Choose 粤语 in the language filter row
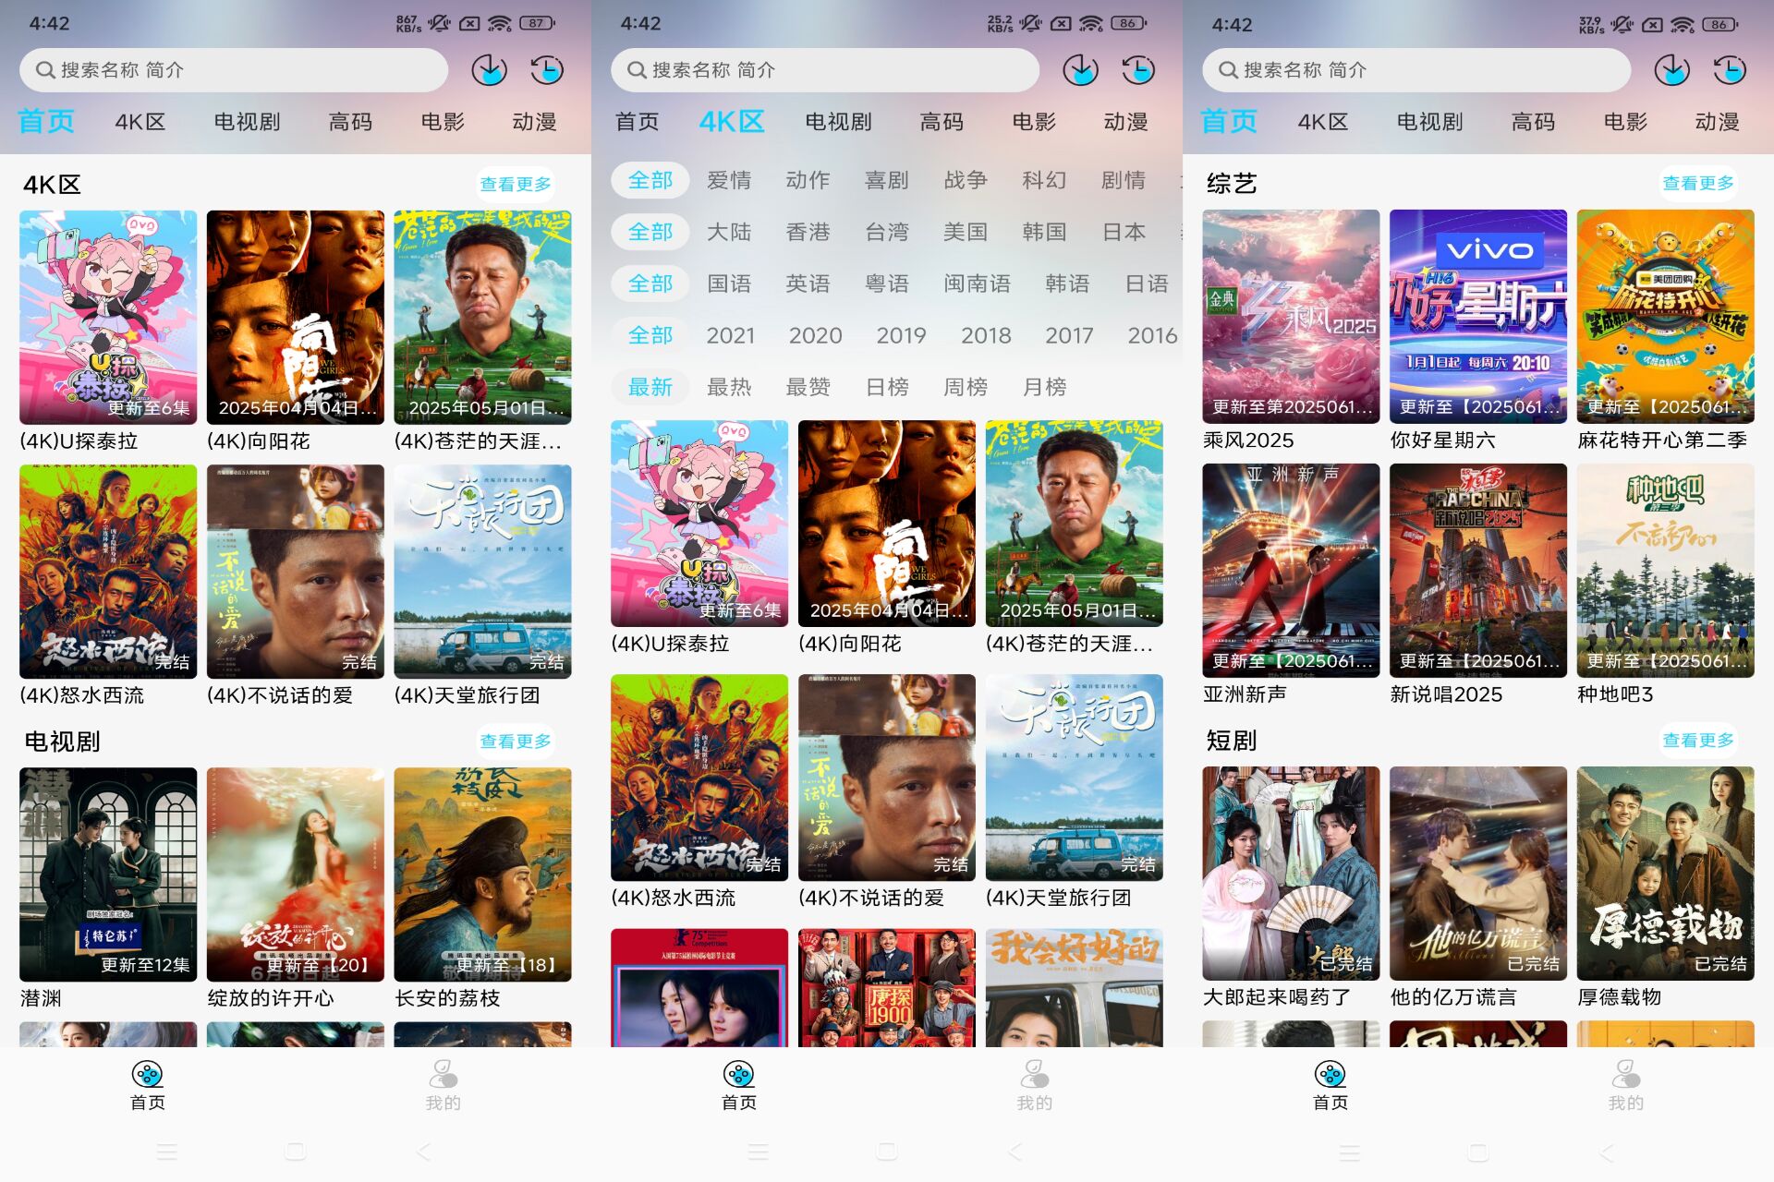1774x1182 pixels. [x=887, y=283]
